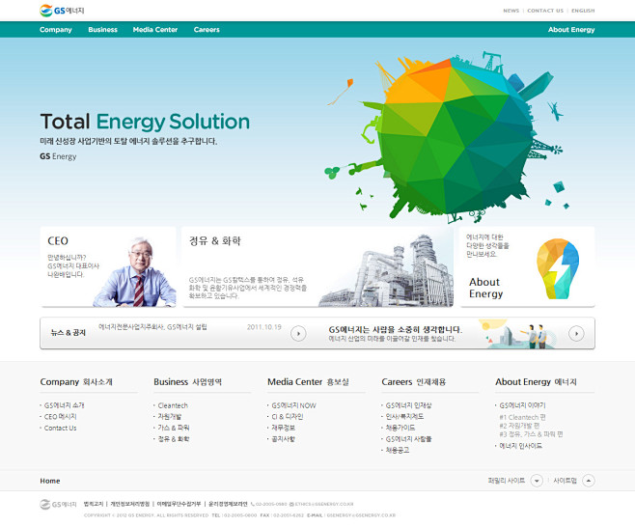635x527 pixels.
Task: Click the gray GS에너지 footer logo
Action: [x=58, y=504]
